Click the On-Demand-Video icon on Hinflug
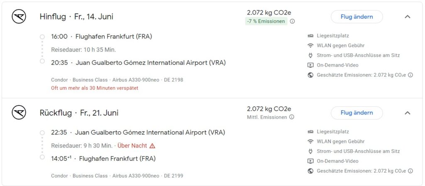 click(310, 65)
